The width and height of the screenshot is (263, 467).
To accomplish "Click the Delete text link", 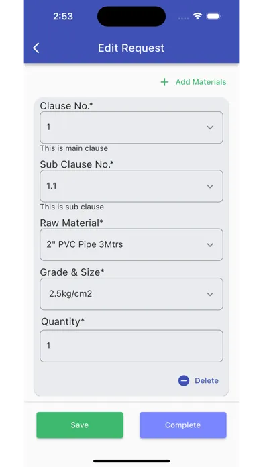I will 207,380.
